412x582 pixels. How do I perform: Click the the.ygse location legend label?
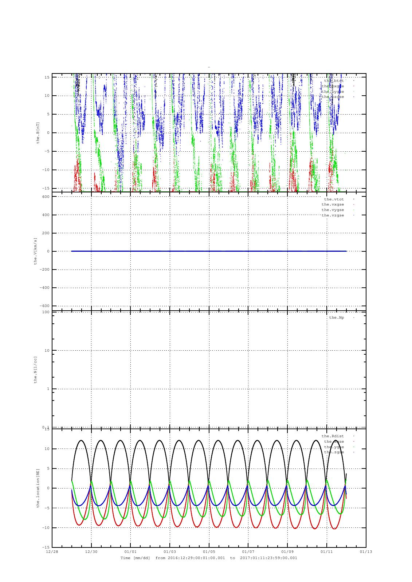(334, 447)
